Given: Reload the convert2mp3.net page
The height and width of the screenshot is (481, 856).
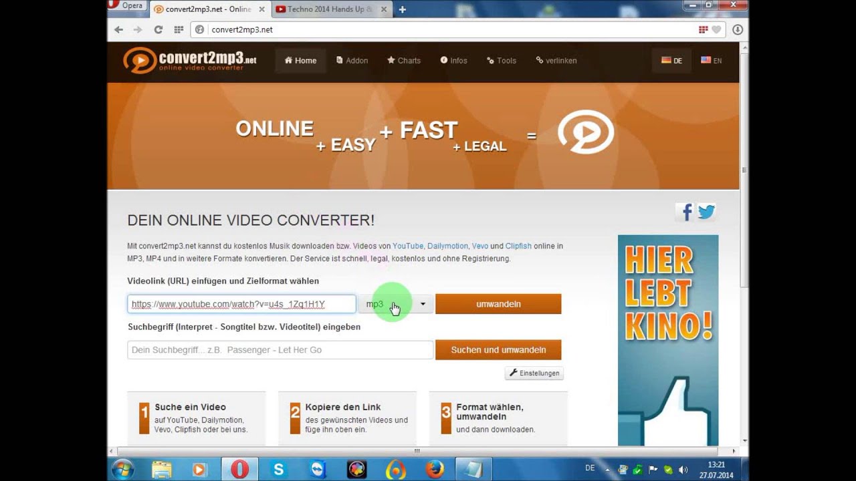Looking at the screenshot, I should [x=158, y=29].
